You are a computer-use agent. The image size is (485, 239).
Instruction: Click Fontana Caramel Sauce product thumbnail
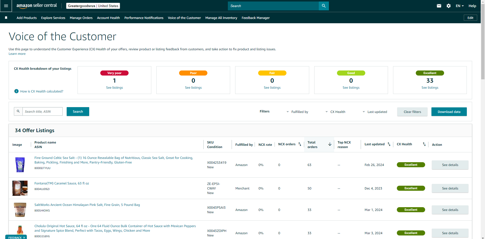(20, 188)
